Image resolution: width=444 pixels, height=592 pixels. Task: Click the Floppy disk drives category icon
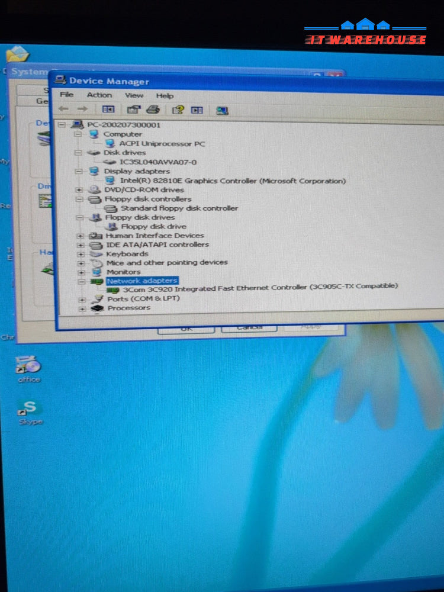95,217
